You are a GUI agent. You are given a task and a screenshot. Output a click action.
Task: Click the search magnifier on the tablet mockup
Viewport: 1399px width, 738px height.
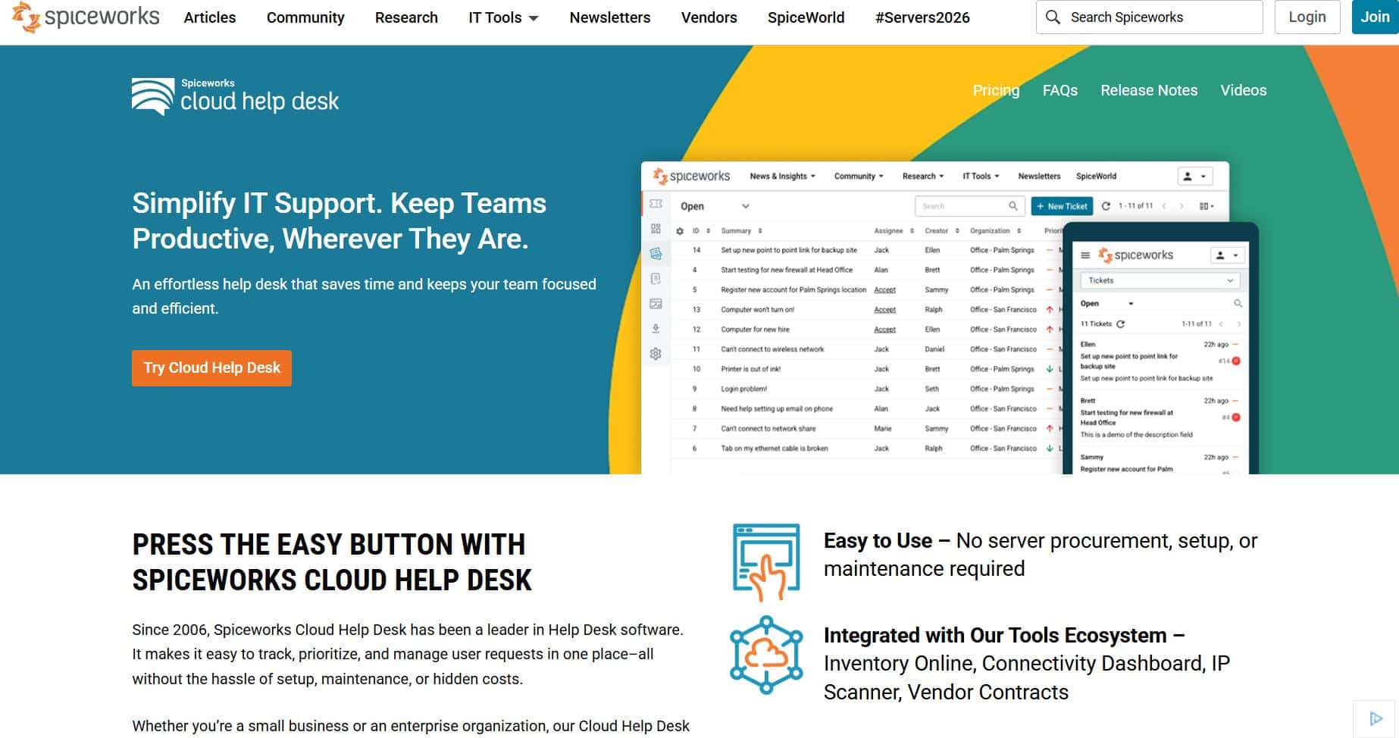pos(1238,303)
